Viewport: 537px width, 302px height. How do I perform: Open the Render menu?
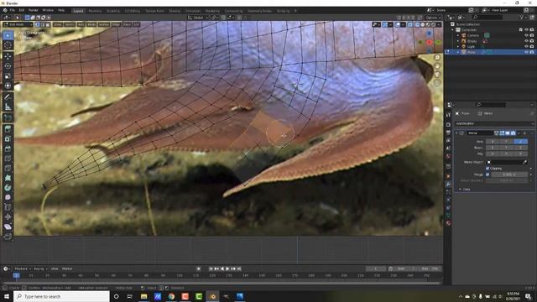[x=34, y=10]
